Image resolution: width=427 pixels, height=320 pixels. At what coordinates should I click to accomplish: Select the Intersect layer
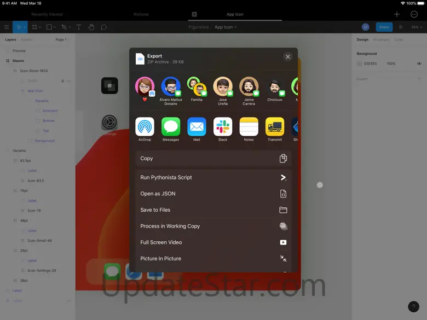pyautogui.click(x=50, y=110)
